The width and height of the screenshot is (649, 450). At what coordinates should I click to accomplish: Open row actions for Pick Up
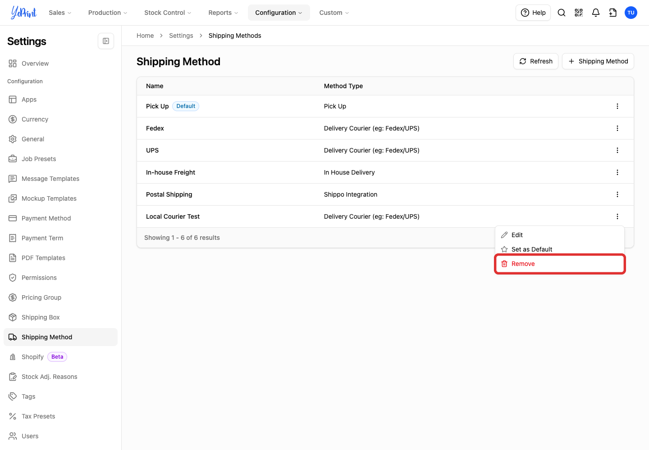coord(617,106)
